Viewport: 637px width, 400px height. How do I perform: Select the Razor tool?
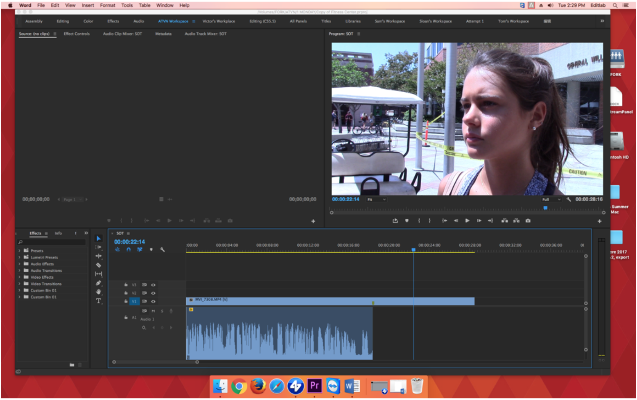click(x=98, y=265)
